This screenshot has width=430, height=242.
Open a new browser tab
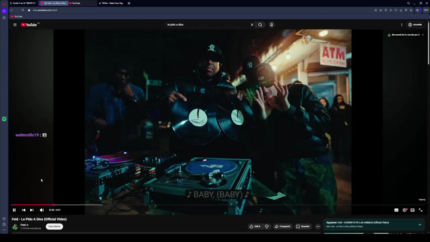point(129,3)
